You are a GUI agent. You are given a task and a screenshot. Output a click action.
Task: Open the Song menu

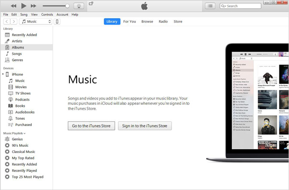click(x=24, y=14)
